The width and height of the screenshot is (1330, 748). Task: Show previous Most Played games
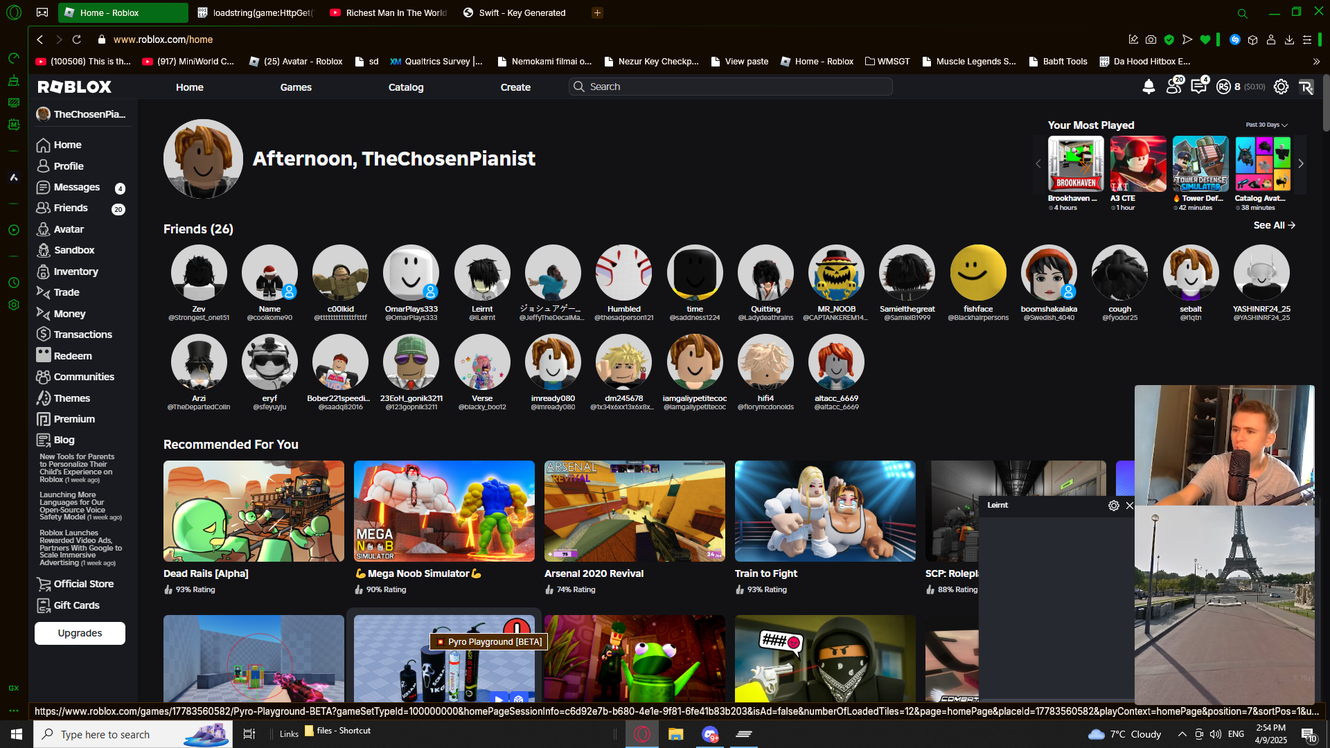(x=1038, y=164)
